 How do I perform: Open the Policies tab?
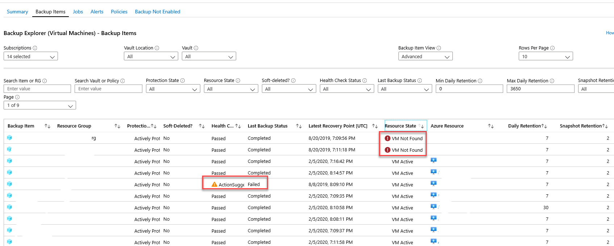[119, 12]
